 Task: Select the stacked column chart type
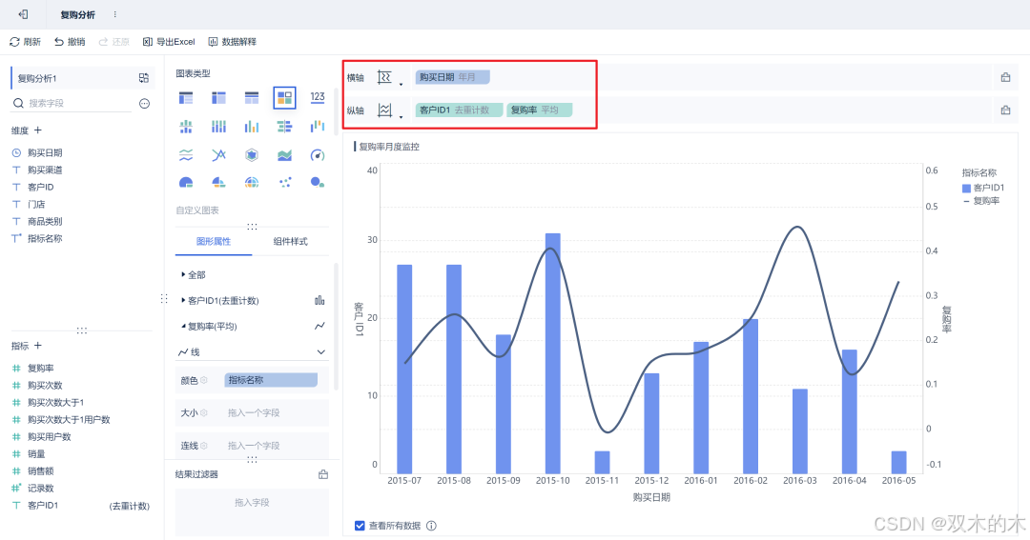(x=218, y=127)
